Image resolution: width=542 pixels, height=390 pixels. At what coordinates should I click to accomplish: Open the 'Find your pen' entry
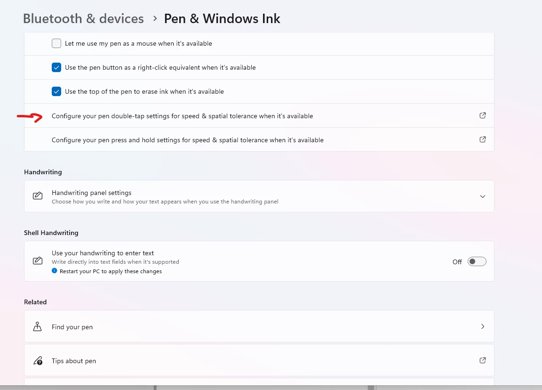(259, 326)
